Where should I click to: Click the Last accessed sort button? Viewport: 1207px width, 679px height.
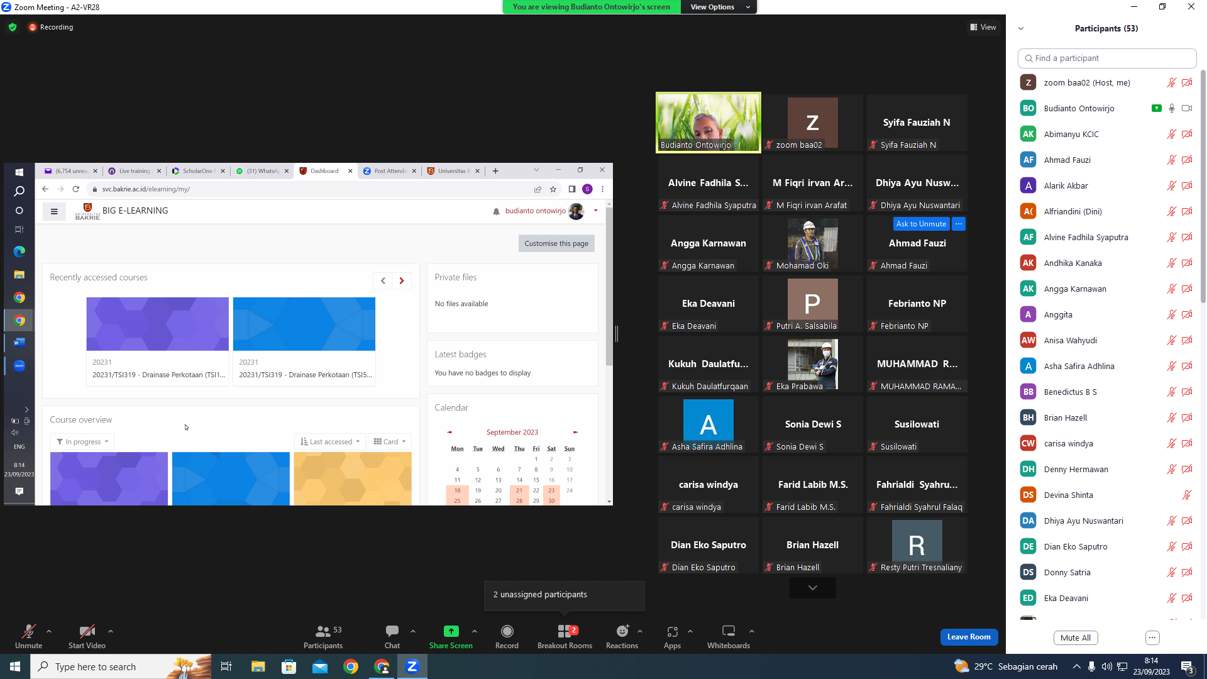point(330,441)
